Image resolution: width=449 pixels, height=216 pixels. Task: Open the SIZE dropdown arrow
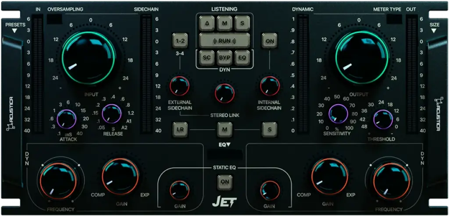(434, 31)
